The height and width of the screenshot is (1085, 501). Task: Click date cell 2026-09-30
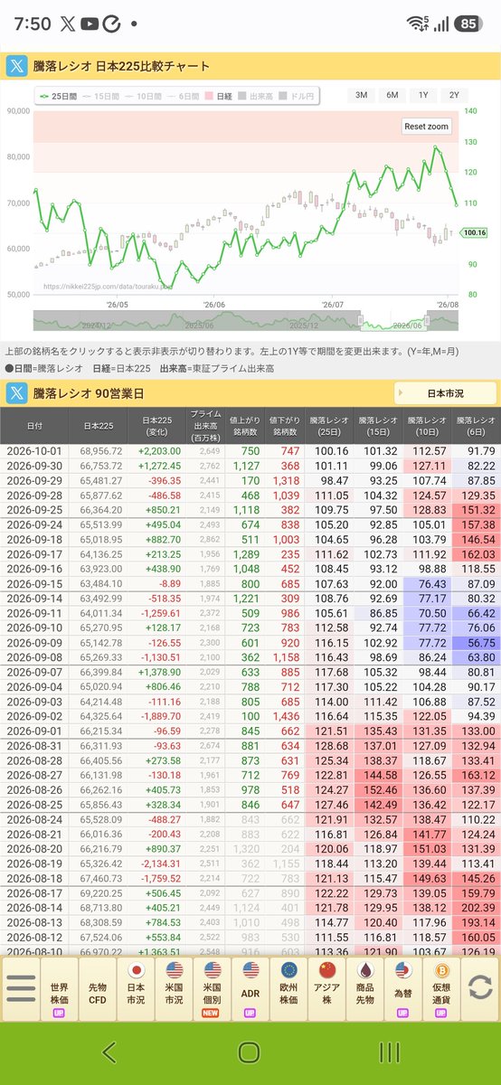(33, 465)
